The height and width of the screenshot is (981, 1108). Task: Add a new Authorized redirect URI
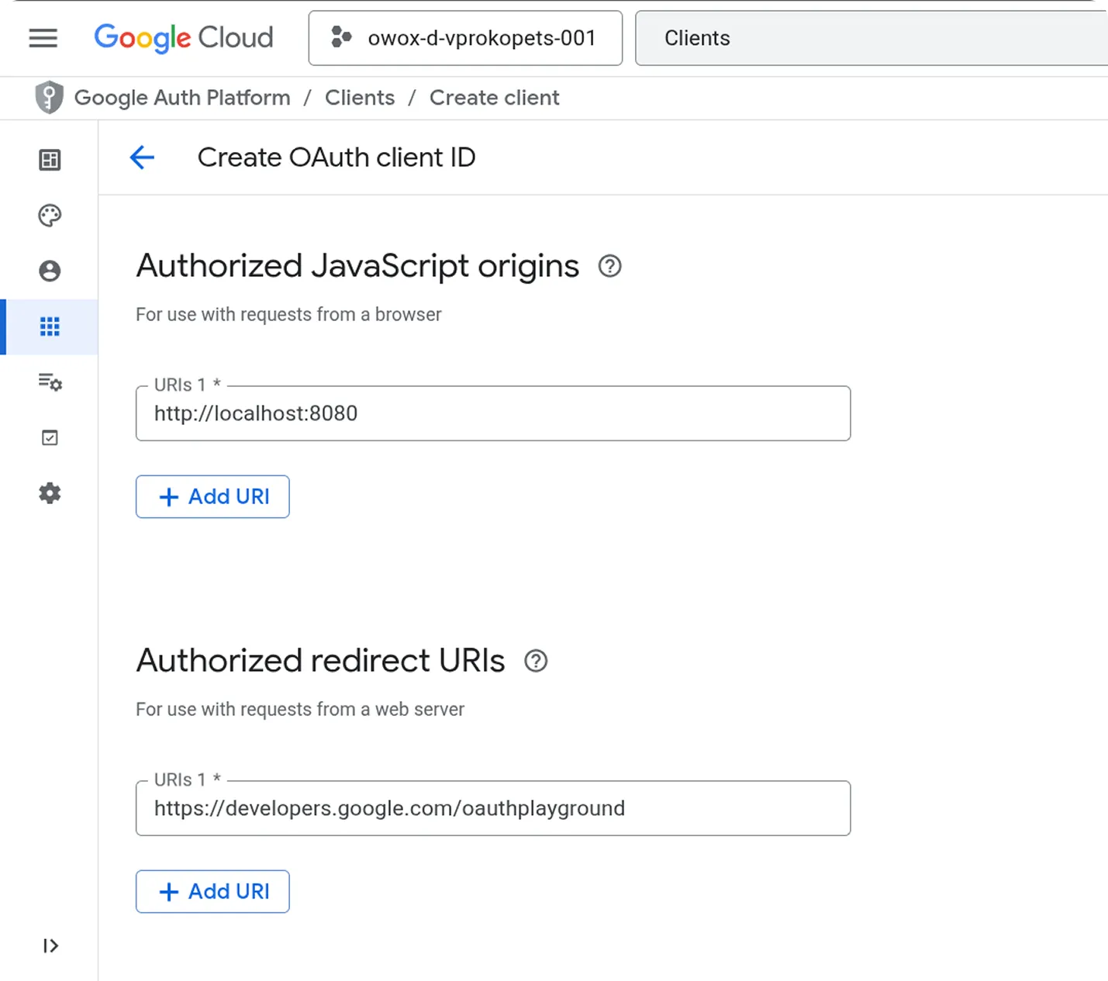coord(212,891)
